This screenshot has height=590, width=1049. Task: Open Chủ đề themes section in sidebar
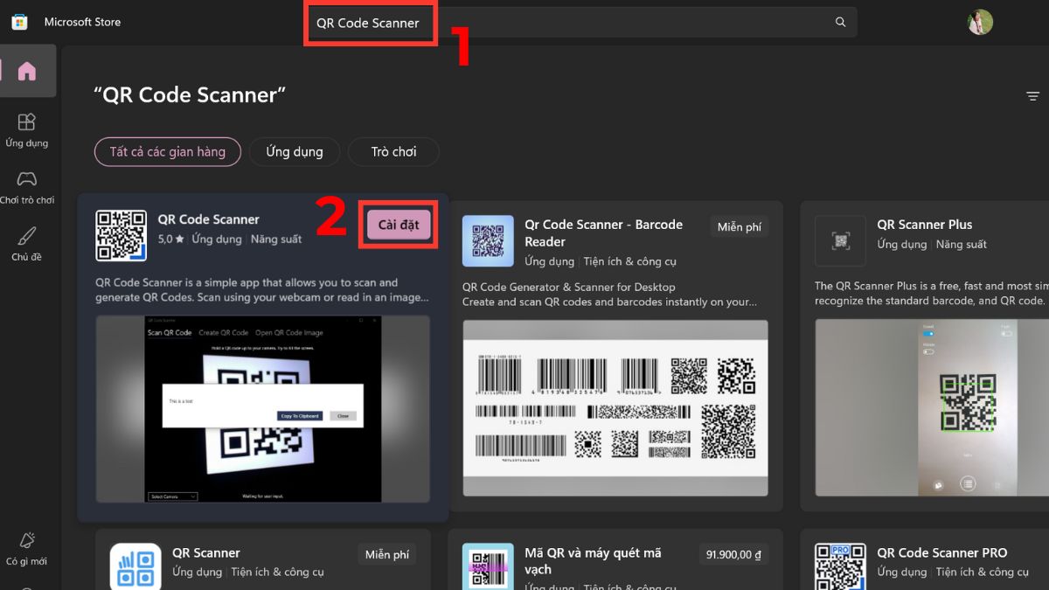click(x=27, y=244)
